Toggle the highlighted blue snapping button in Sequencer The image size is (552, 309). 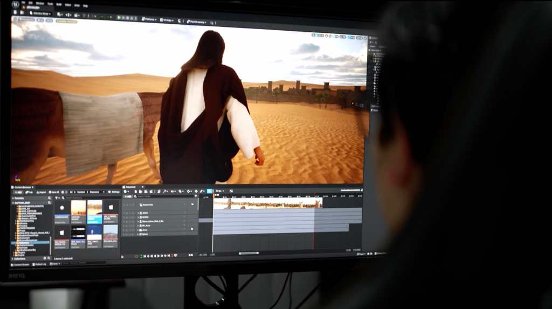click(x=210, y=191)
